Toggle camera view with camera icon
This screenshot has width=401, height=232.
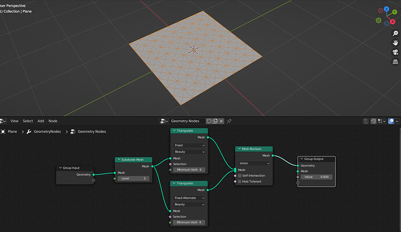click(395, 52)
